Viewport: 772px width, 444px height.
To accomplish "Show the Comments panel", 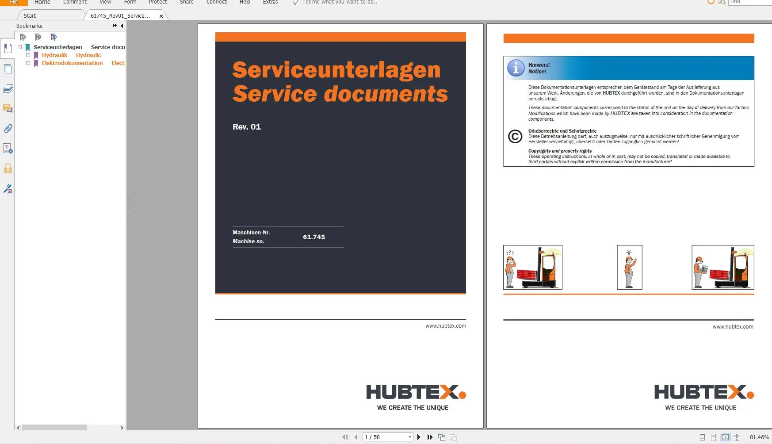I will [x=8, y=108].
